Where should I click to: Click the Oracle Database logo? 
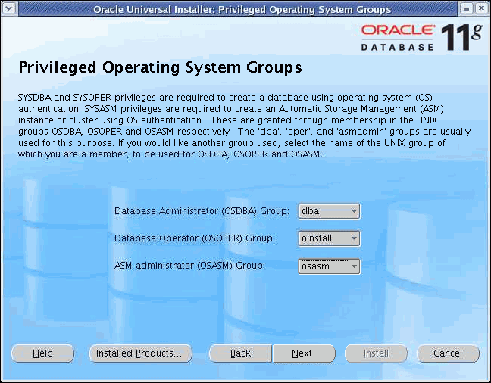click(397, 38)
